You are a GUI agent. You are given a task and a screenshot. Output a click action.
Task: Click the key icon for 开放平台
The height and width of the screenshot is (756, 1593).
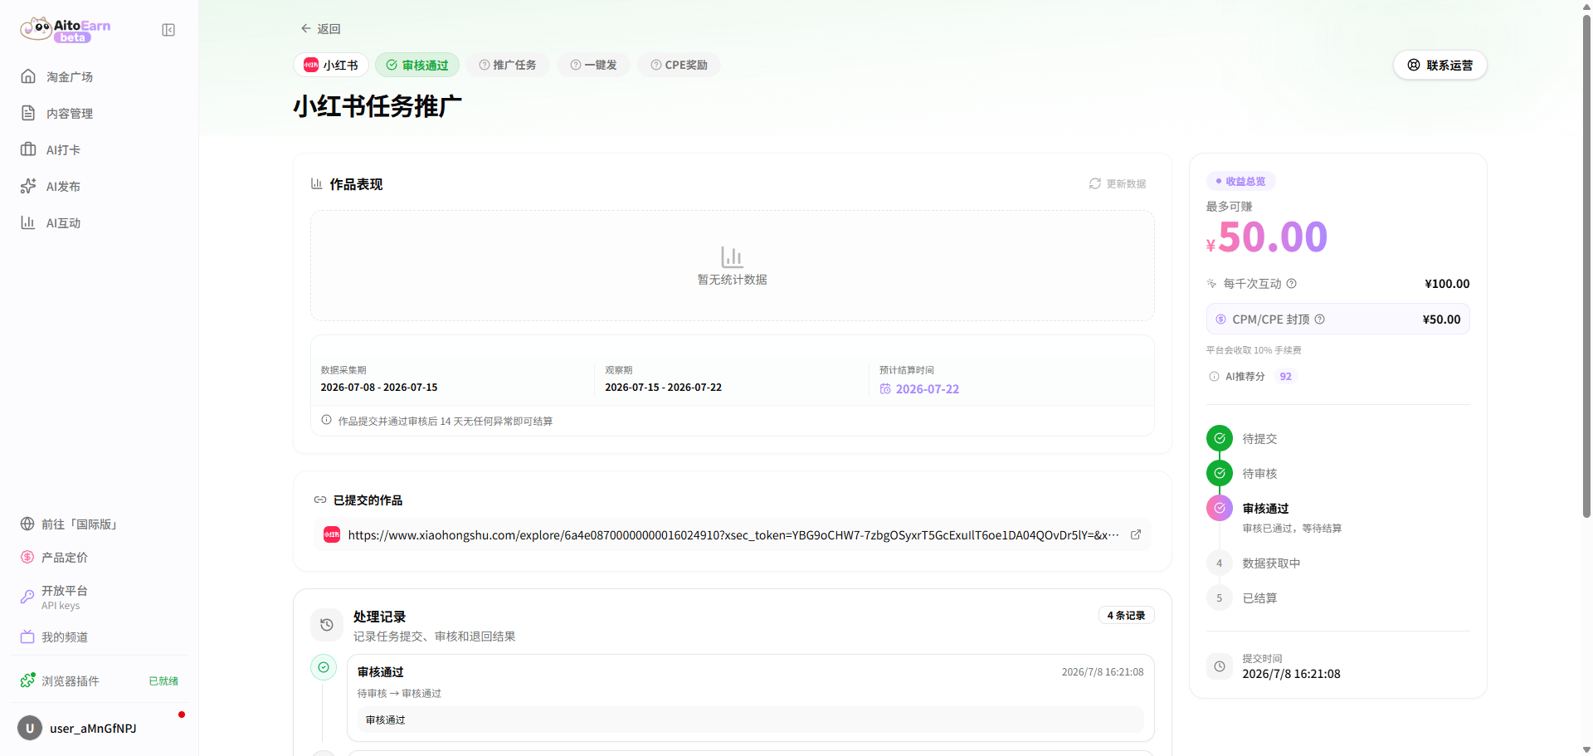(x=27, y=597)
